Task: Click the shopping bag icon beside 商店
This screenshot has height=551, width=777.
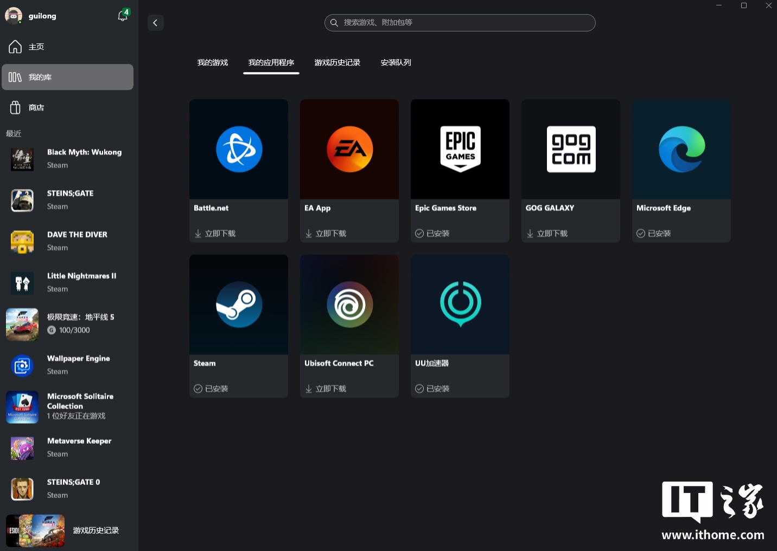Action: pyautogui.click(x=15, y=107)
